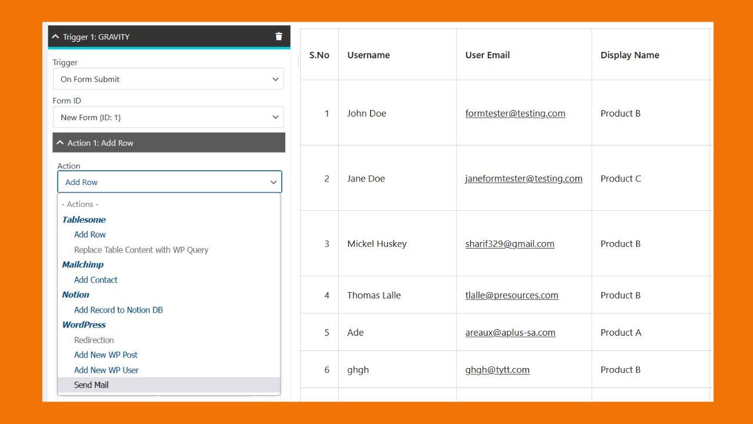Open the Form ID dropdown
The image size is (753, 424).
click(x=168, y=117)
